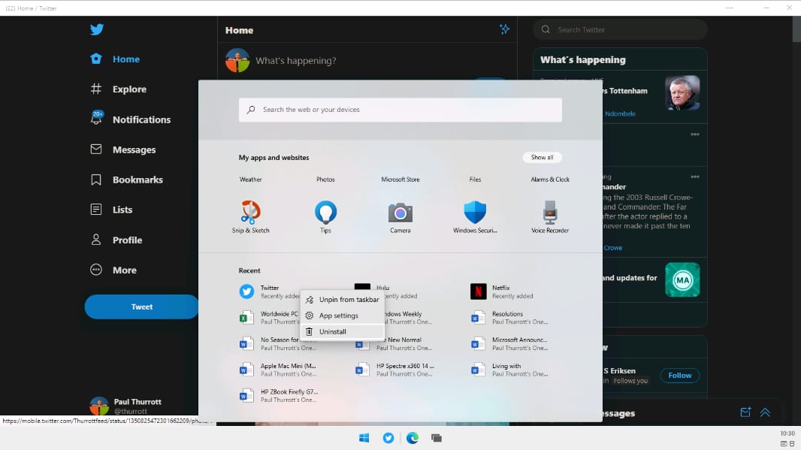Click Search the web or your devices box

tap(400, 110)
